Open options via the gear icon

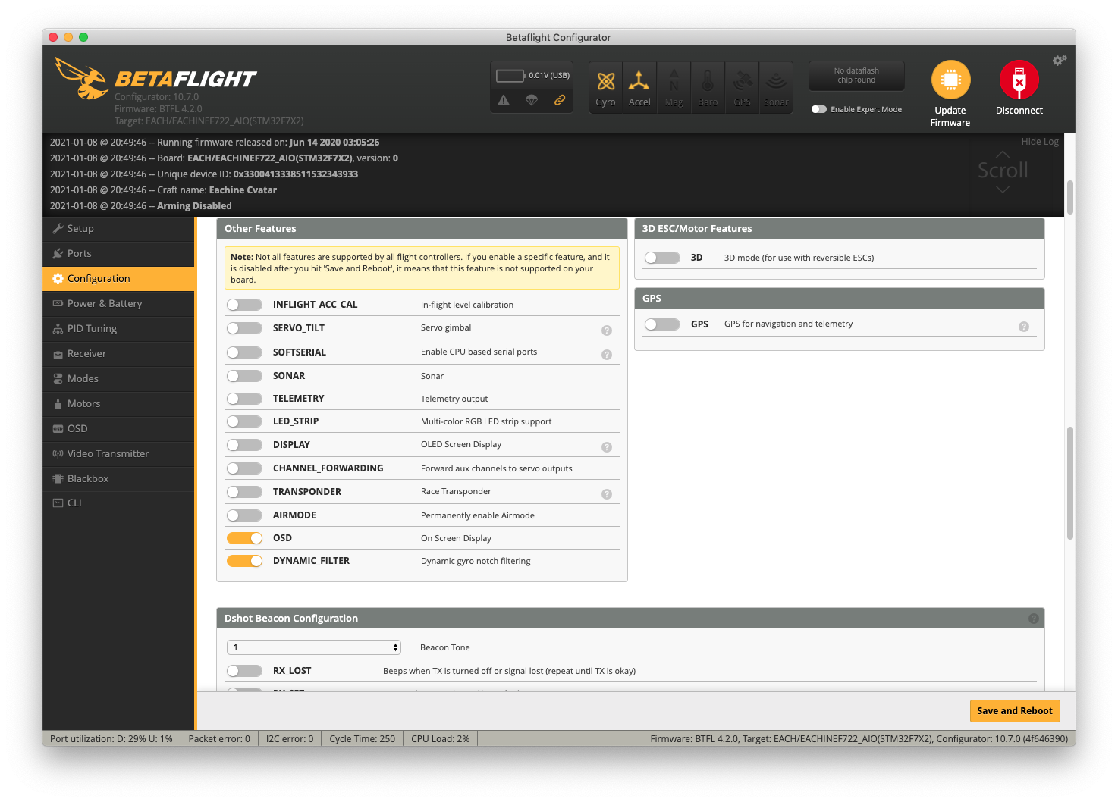pyautogui.click(x=1059, y=60)
